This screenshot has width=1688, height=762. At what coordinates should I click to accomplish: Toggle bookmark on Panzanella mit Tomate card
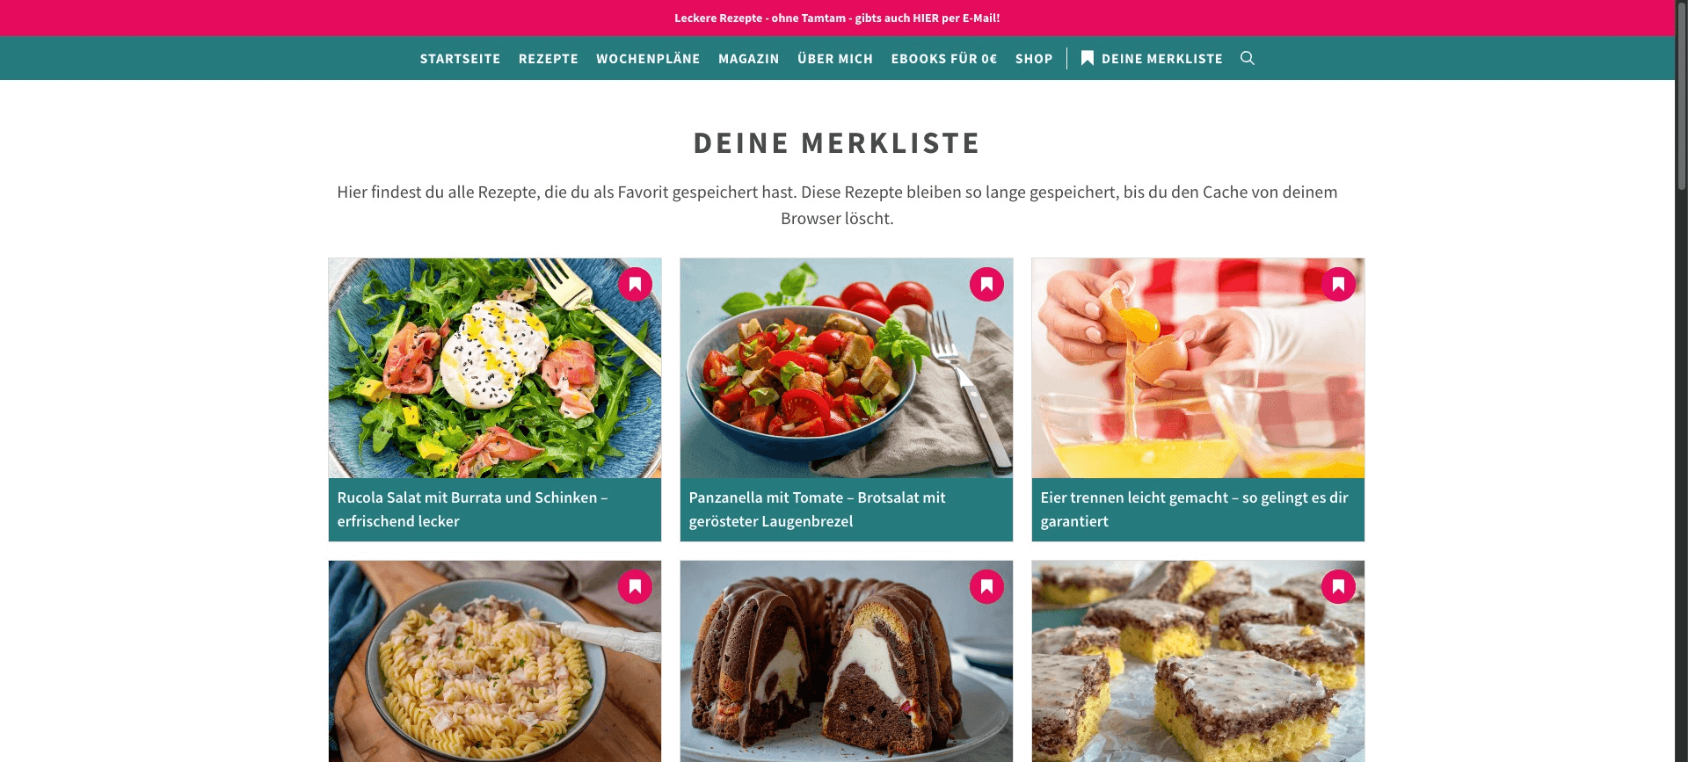(x=986, y=284)
